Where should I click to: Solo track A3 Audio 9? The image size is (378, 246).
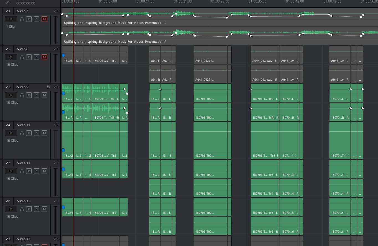36,95
